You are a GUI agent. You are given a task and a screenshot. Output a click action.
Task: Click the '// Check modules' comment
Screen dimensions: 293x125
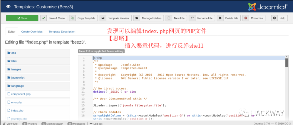tap(107, 112)
